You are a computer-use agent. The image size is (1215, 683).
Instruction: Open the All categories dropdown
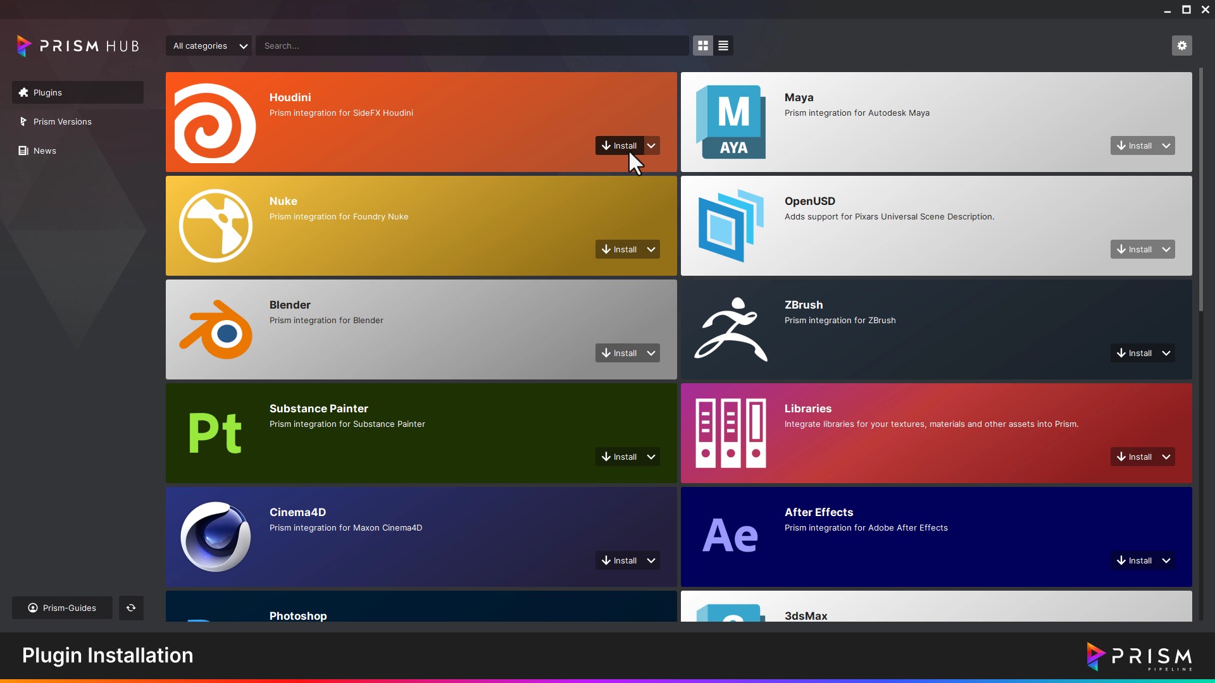[209, 46]
